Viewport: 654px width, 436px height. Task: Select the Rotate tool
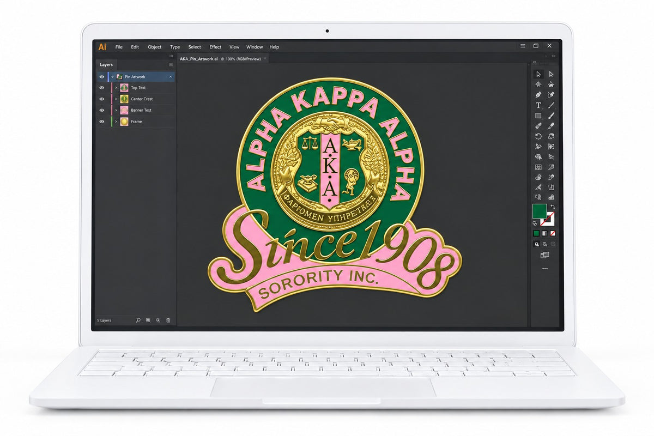tap(538, 135)
